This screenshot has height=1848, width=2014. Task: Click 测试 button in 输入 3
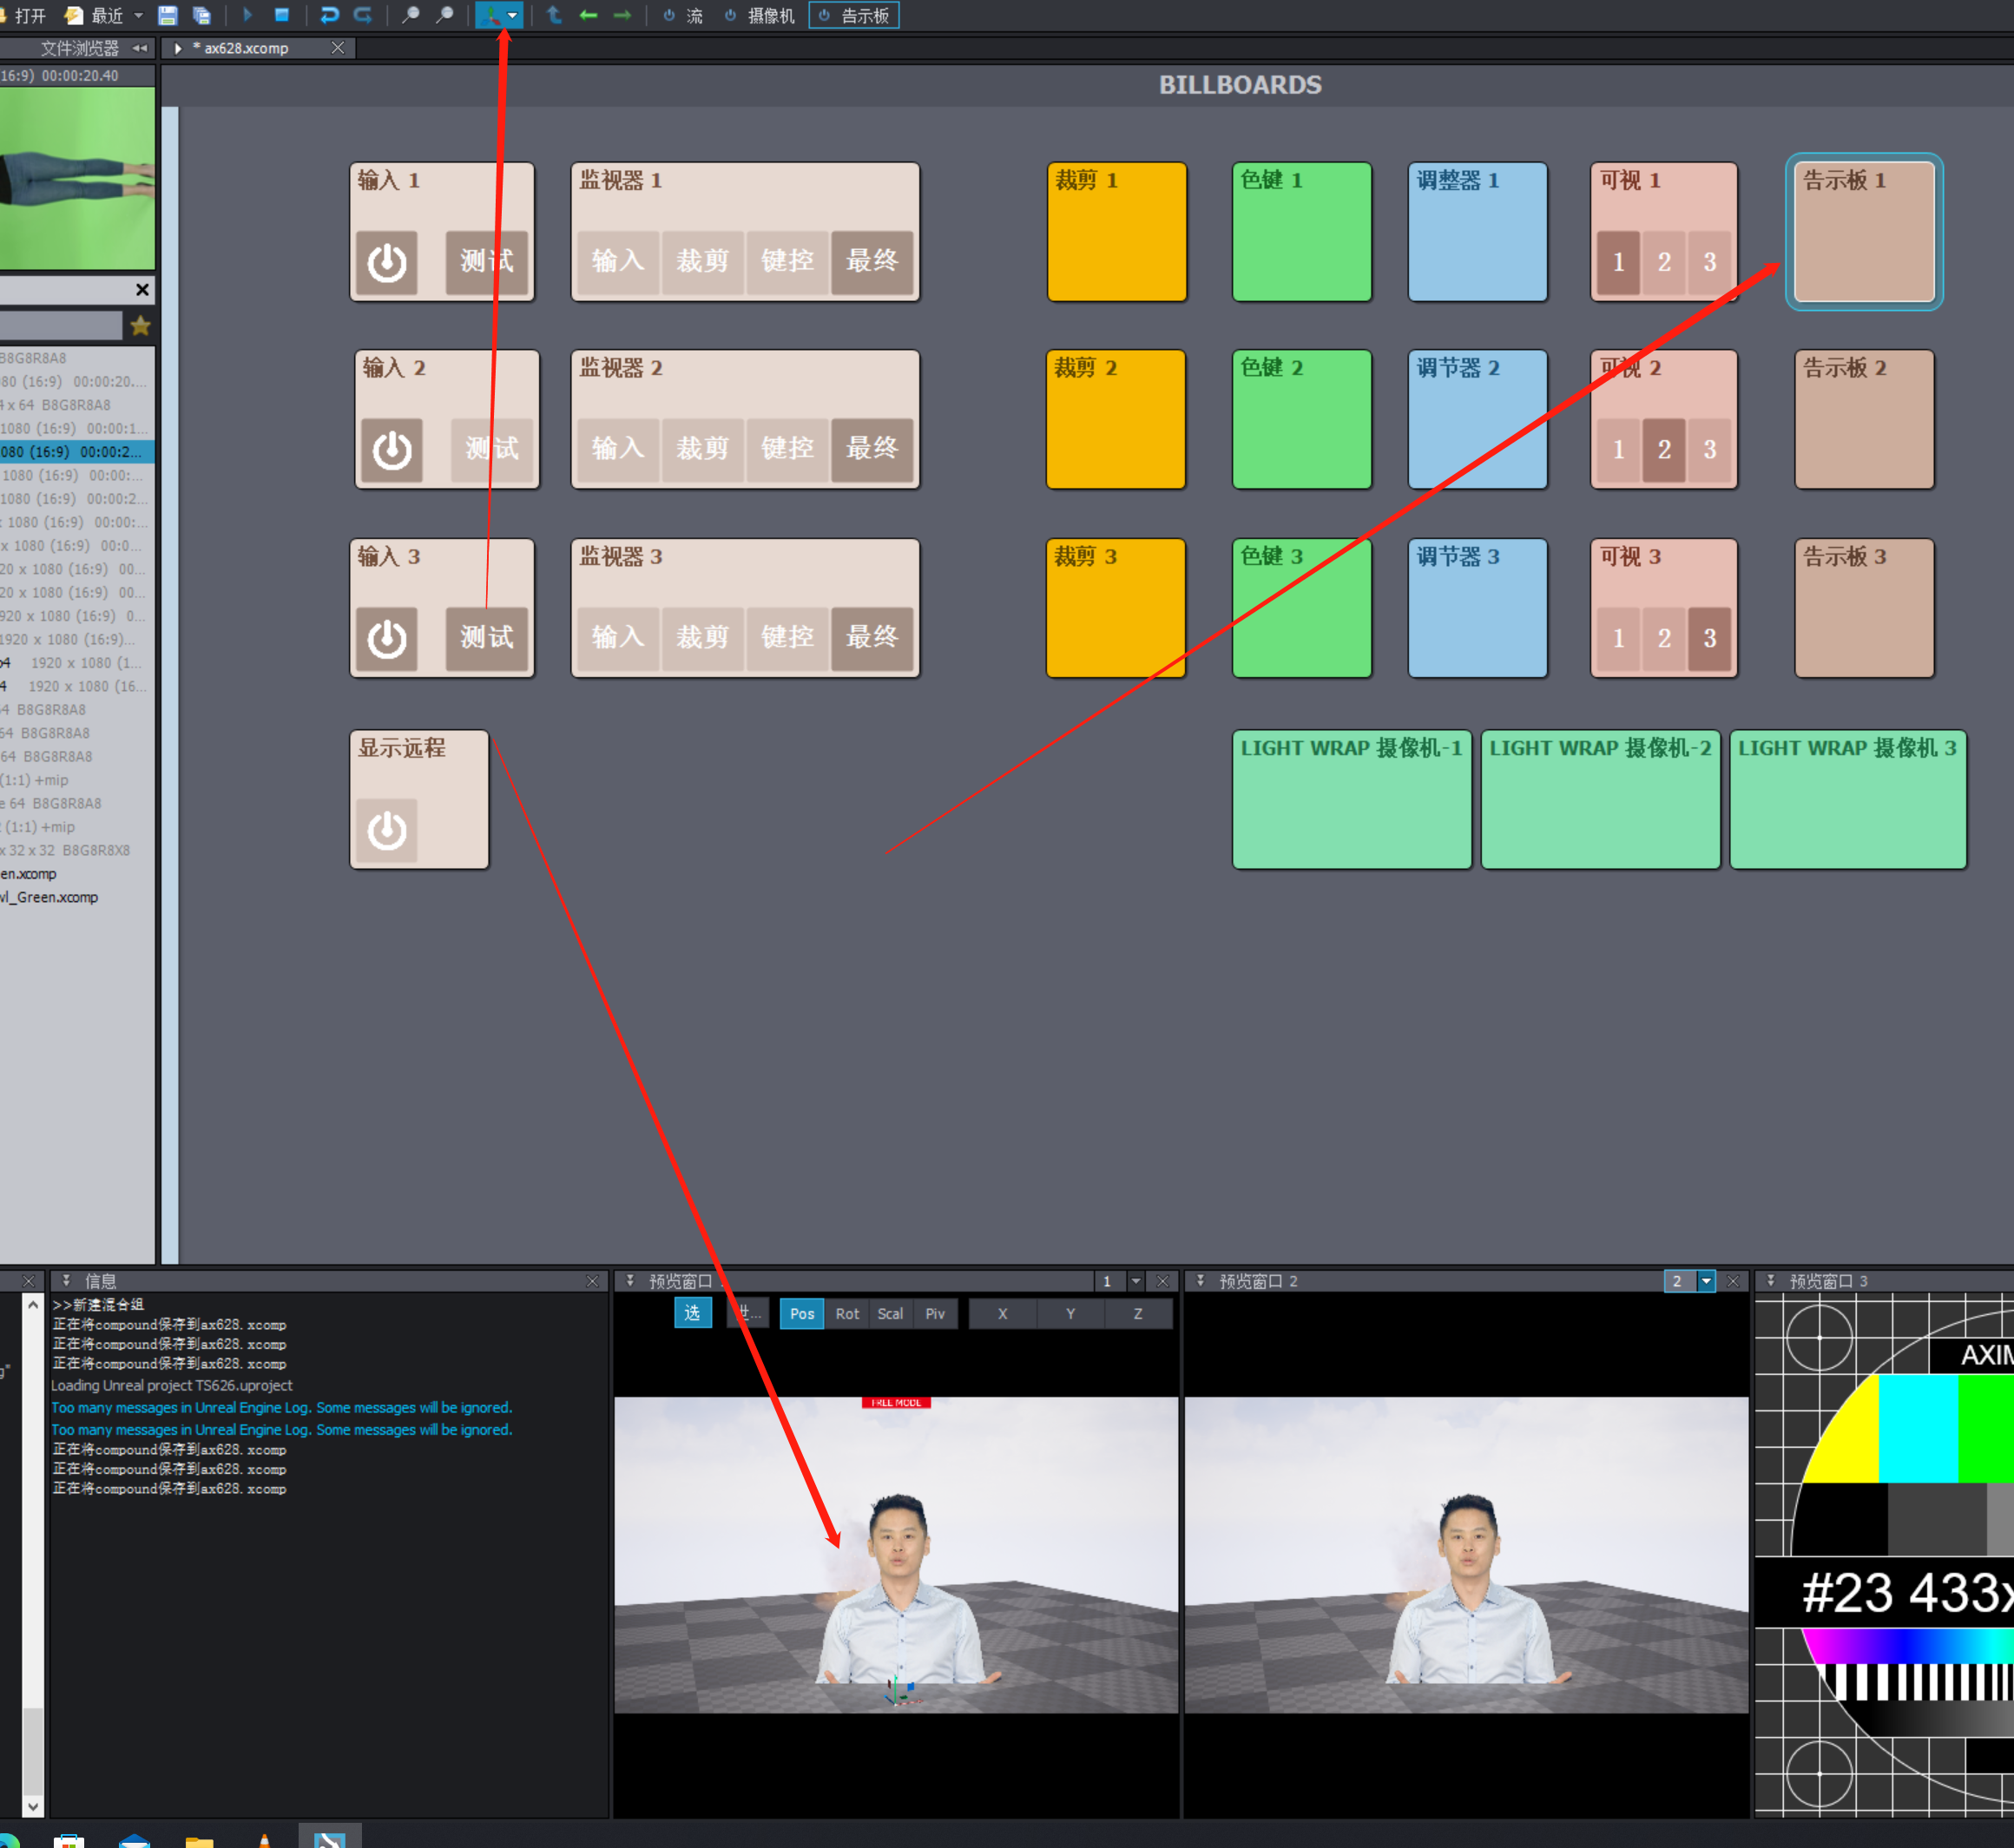coord(486,637)
